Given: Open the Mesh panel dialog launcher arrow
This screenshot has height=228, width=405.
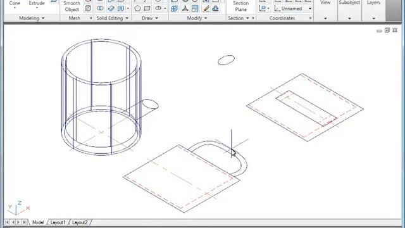Looking at the screenshot, I should coord(90,18).
